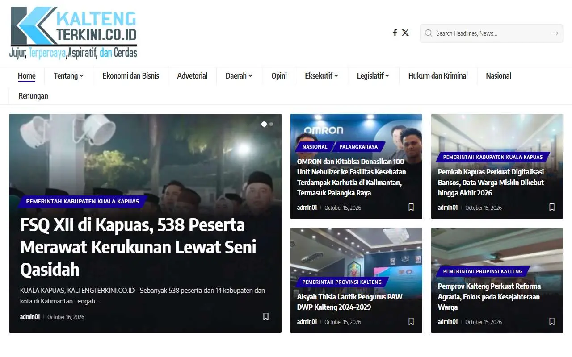Click the Kalteng Terkini logo

(74, 33)
